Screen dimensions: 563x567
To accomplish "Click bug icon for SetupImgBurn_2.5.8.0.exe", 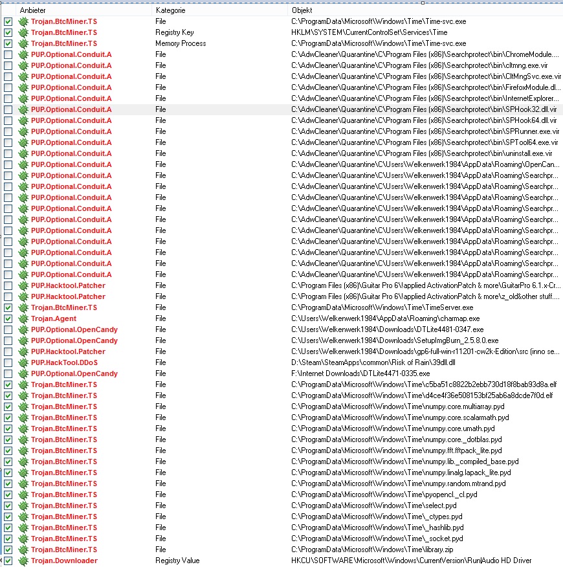I will tap(23, 340).
